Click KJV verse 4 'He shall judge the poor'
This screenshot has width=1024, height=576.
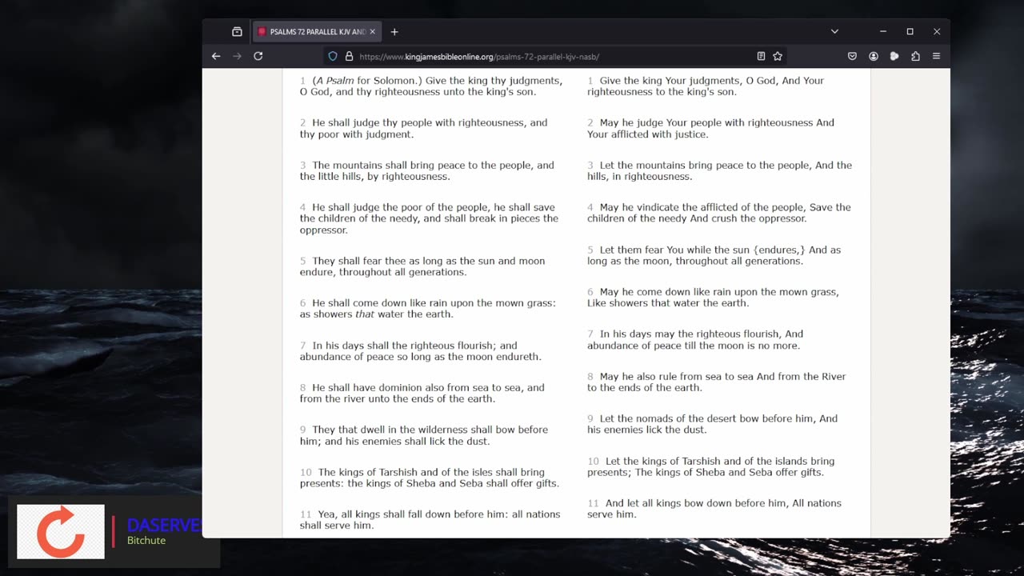tap(430, 218)
